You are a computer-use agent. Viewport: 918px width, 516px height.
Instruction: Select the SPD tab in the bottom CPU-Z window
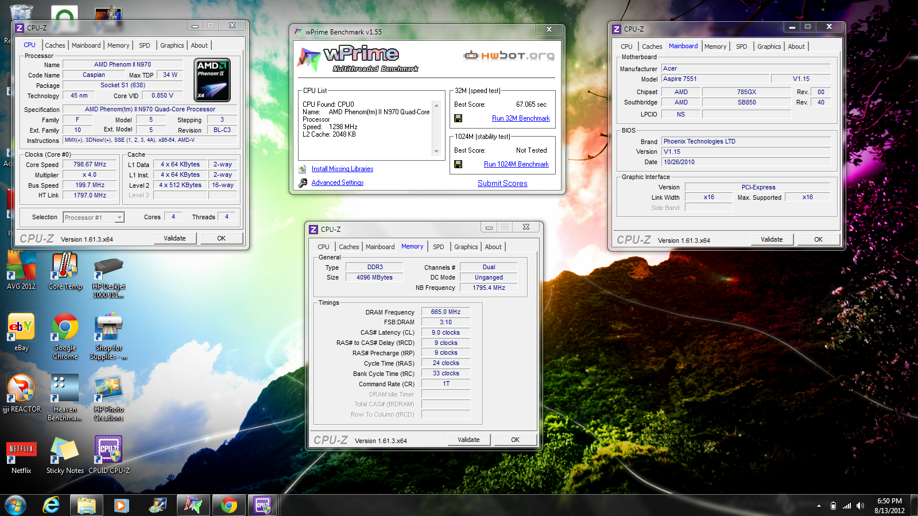click(439, 247)
